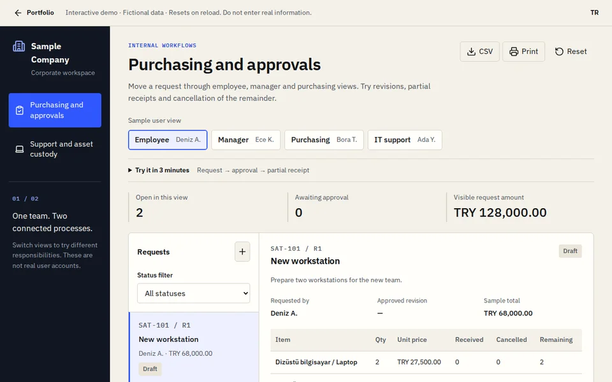
Task: Click the New workstation heading in the detail panel
Action: click(x=305, y=261)
